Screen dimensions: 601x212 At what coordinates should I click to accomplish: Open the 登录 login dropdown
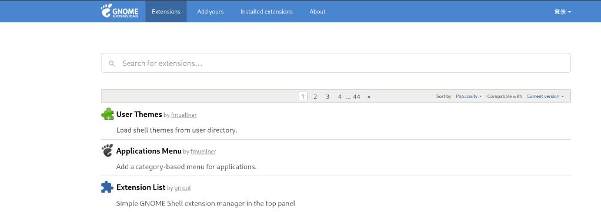562,12
